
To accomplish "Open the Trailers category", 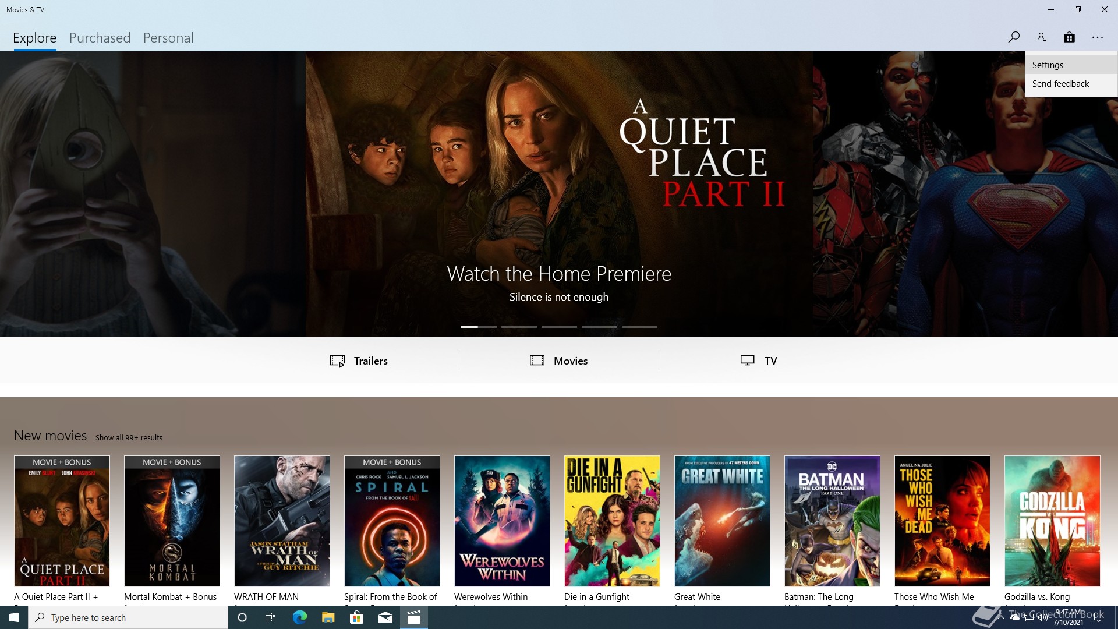I will coord(359,361).
